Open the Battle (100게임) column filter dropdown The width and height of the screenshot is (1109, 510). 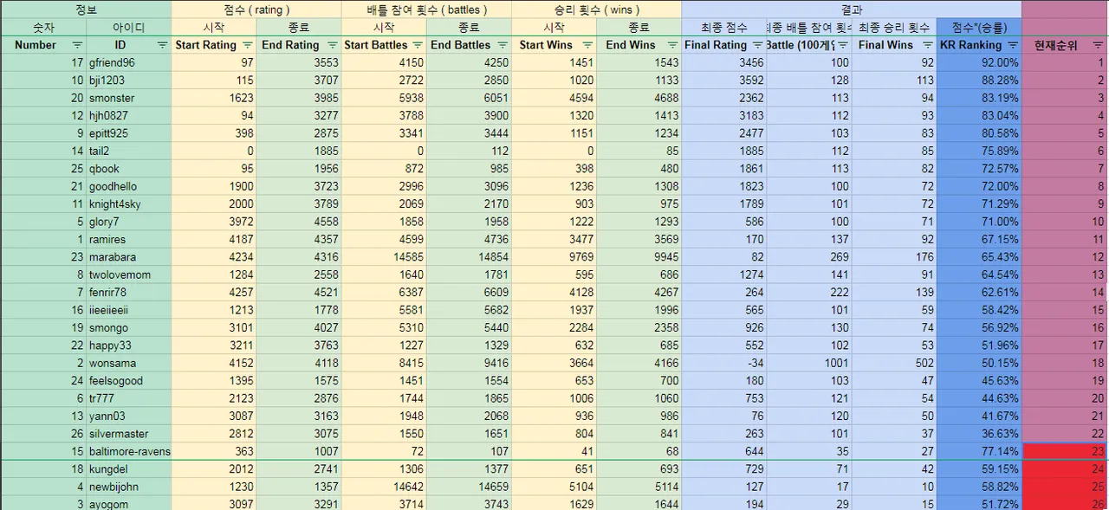(842, 45)
